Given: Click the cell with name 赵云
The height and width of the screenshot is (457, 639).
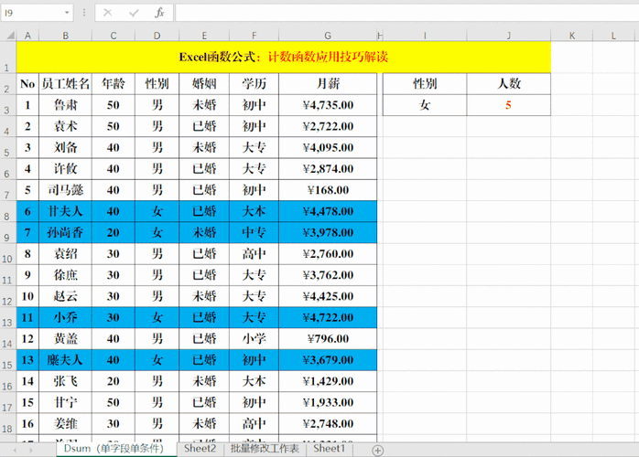Looking at the screenshot, I should coord(66,296).
